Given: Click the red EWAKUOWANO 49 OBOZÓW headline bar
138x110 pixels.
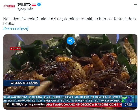Looking at the screenshot, I should [x=84, y=105].
